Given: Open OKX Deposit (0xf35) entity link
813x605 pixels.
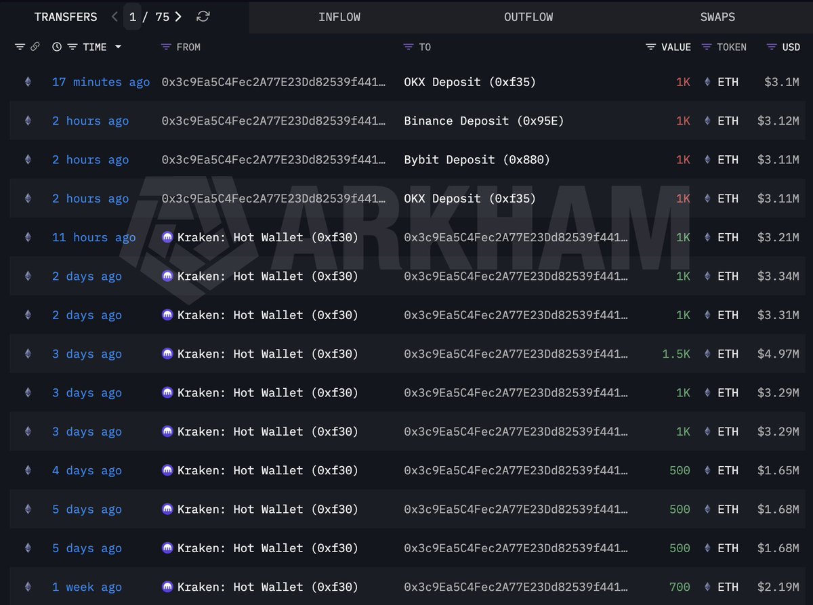Looking at the screenshot, I should [x=469, y=81].
